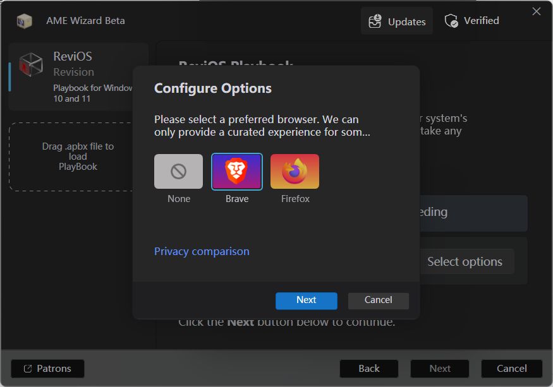Open the Updates button in header
553x387 pixels.
(x=397, y=21)
